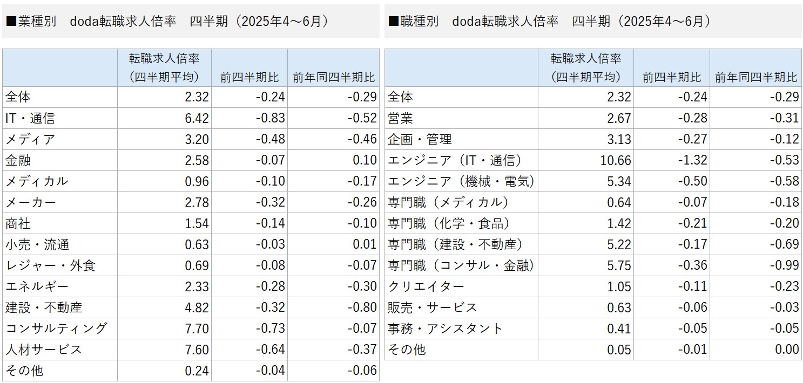Click the レジャー・外食 row label
Screen dimensions: 803x383
[x=50, y=265]
